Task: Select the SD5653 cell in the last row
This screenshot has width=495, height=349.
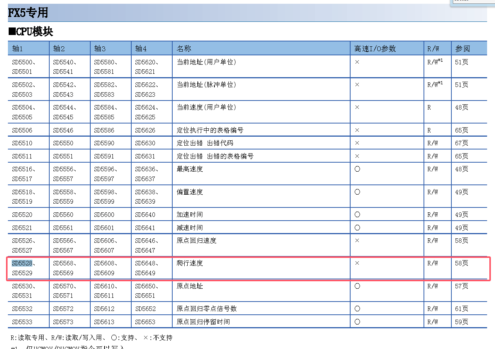Action: tap(145, 322)
